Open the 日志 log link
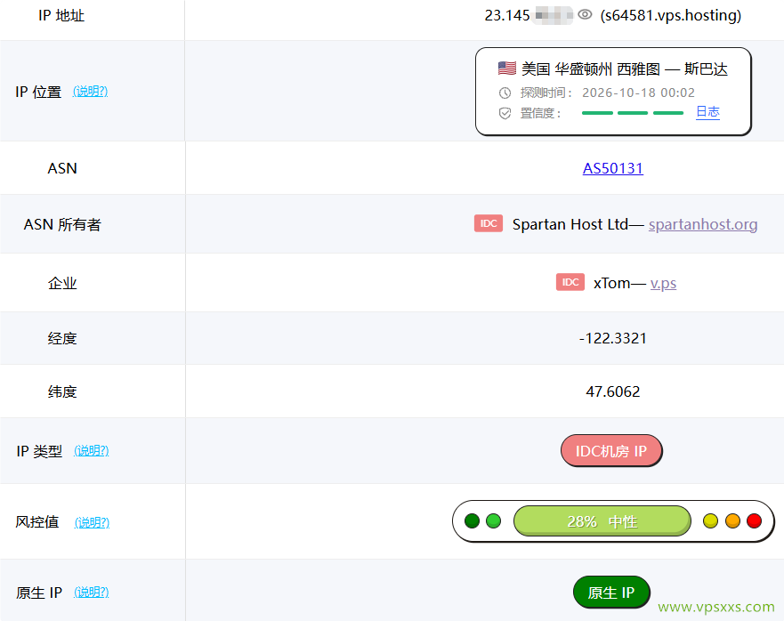Viewport: 784px width, 621px height. [x=708, y=112]
